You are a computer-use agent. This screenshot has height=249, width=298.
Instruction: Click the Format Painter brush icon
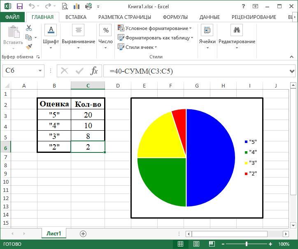coord(29,47)
